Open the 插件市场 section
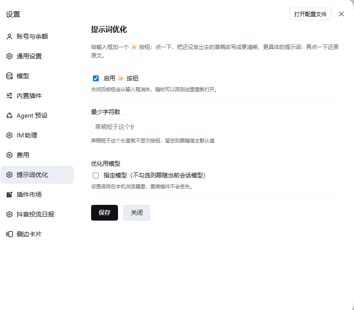The width and height of the screenshot is (354, 310). tap(37, 195)
